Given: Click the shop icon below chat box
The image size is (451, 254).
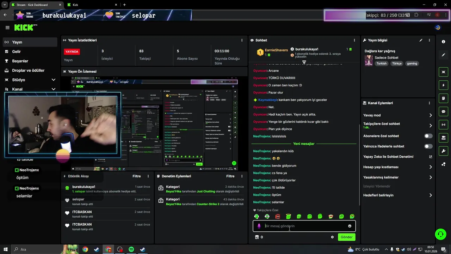Looking at the screenshot, I should point(257,237).
